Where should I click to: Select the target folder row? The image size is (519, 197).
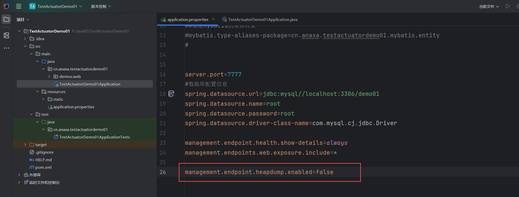click(x=85, y=145)
